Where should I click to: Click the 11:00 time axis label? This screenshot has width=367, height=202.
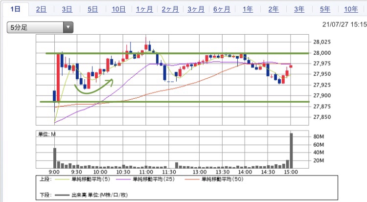coord(146,172)
